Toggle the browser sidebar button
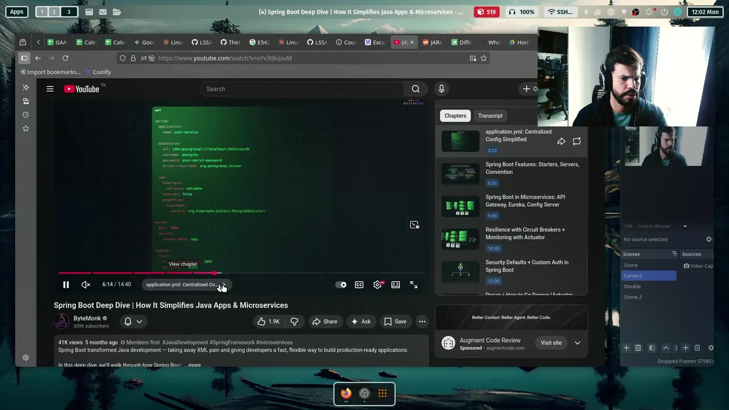 24,58
